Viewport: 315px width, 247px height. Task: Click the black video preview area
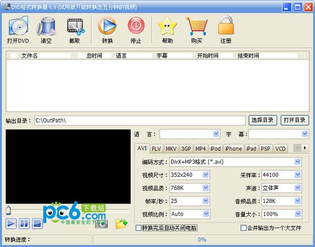[68, 167]
